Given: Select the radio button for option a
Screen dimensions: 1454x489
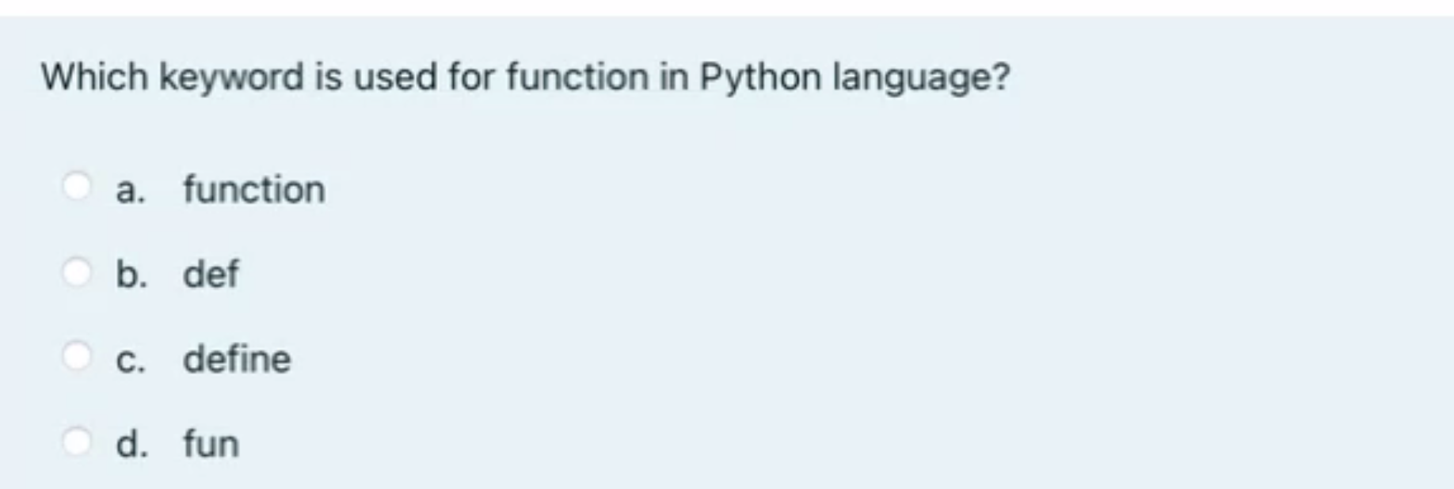Looking at the screenshot, I should 77,187.
